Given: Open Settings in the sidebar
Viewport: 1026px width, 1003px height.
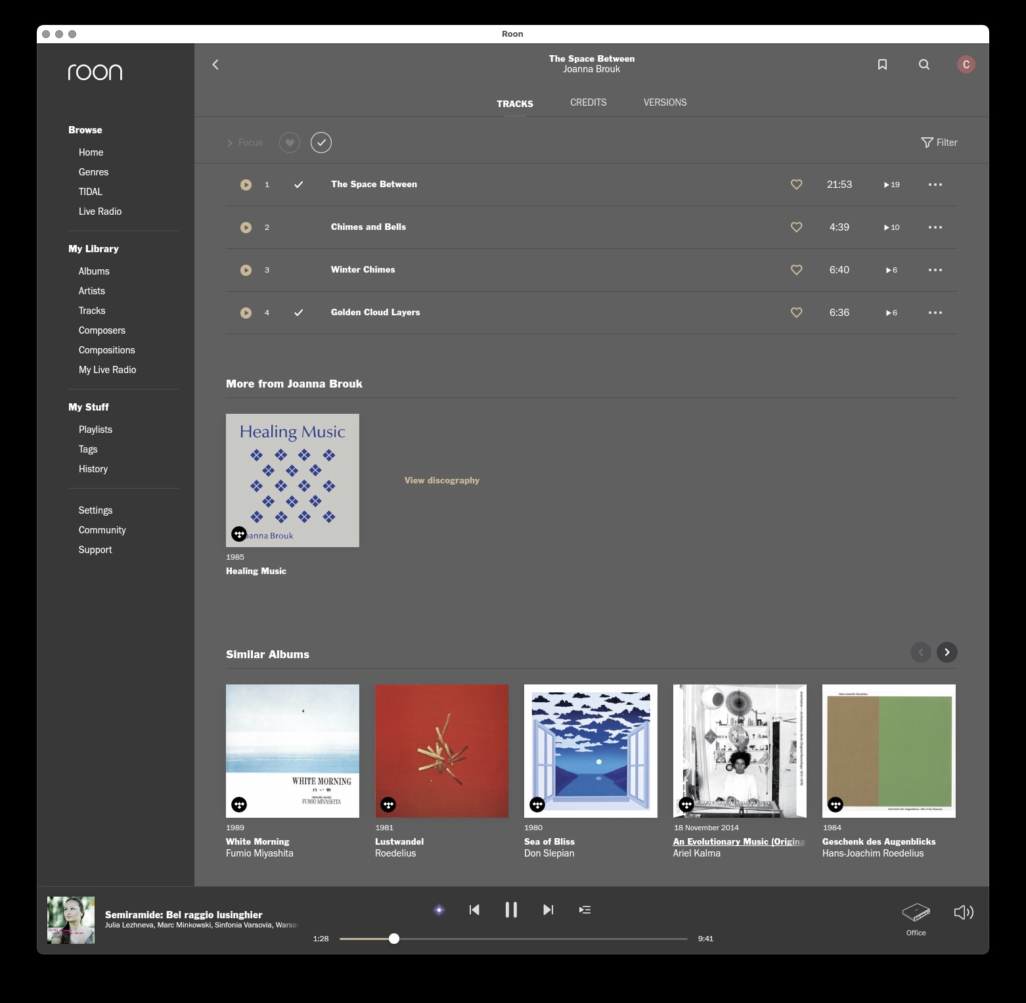Looking at the screenshot, I should click(95, 510).
